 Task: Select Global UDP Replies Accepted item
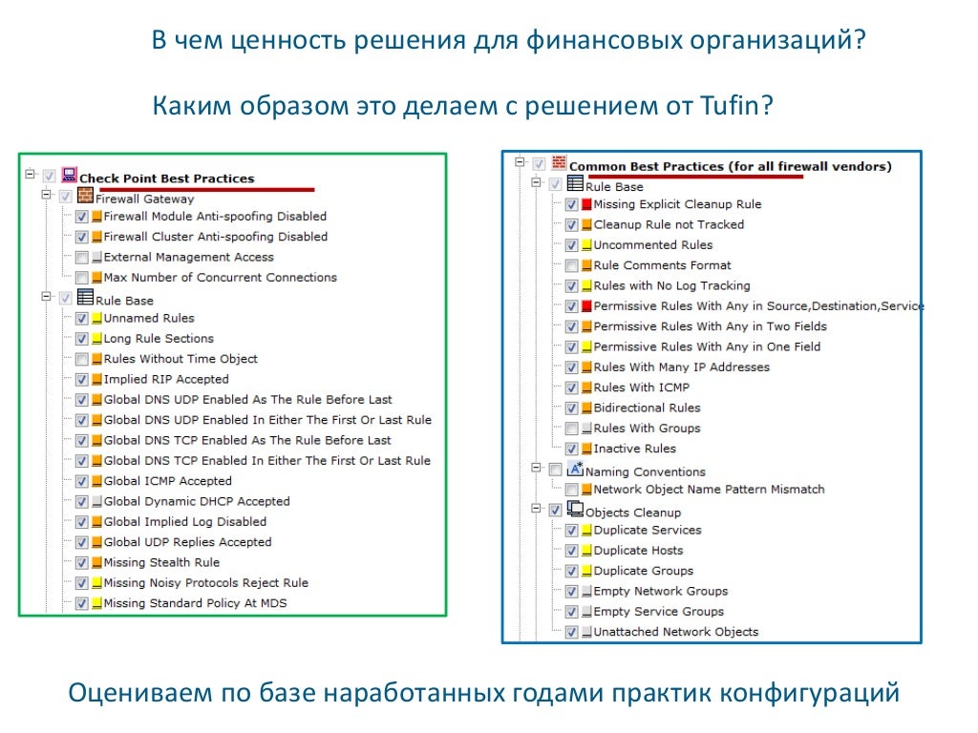click(x=188, y=542)
